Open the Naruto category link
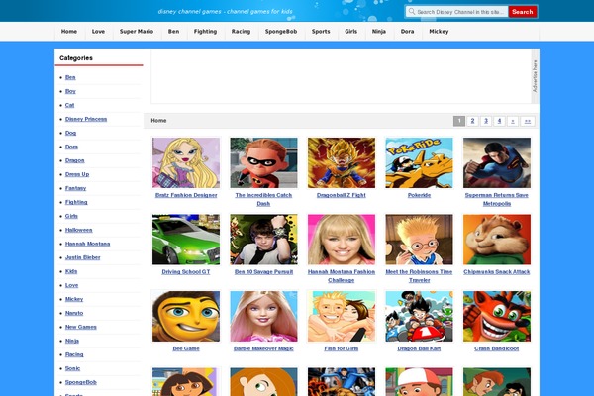This screenshot has width=594, height=396. 74,313
